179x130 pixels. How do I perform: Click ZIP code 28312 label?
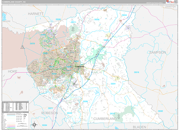pyautogui.click(x=112, y=113)
